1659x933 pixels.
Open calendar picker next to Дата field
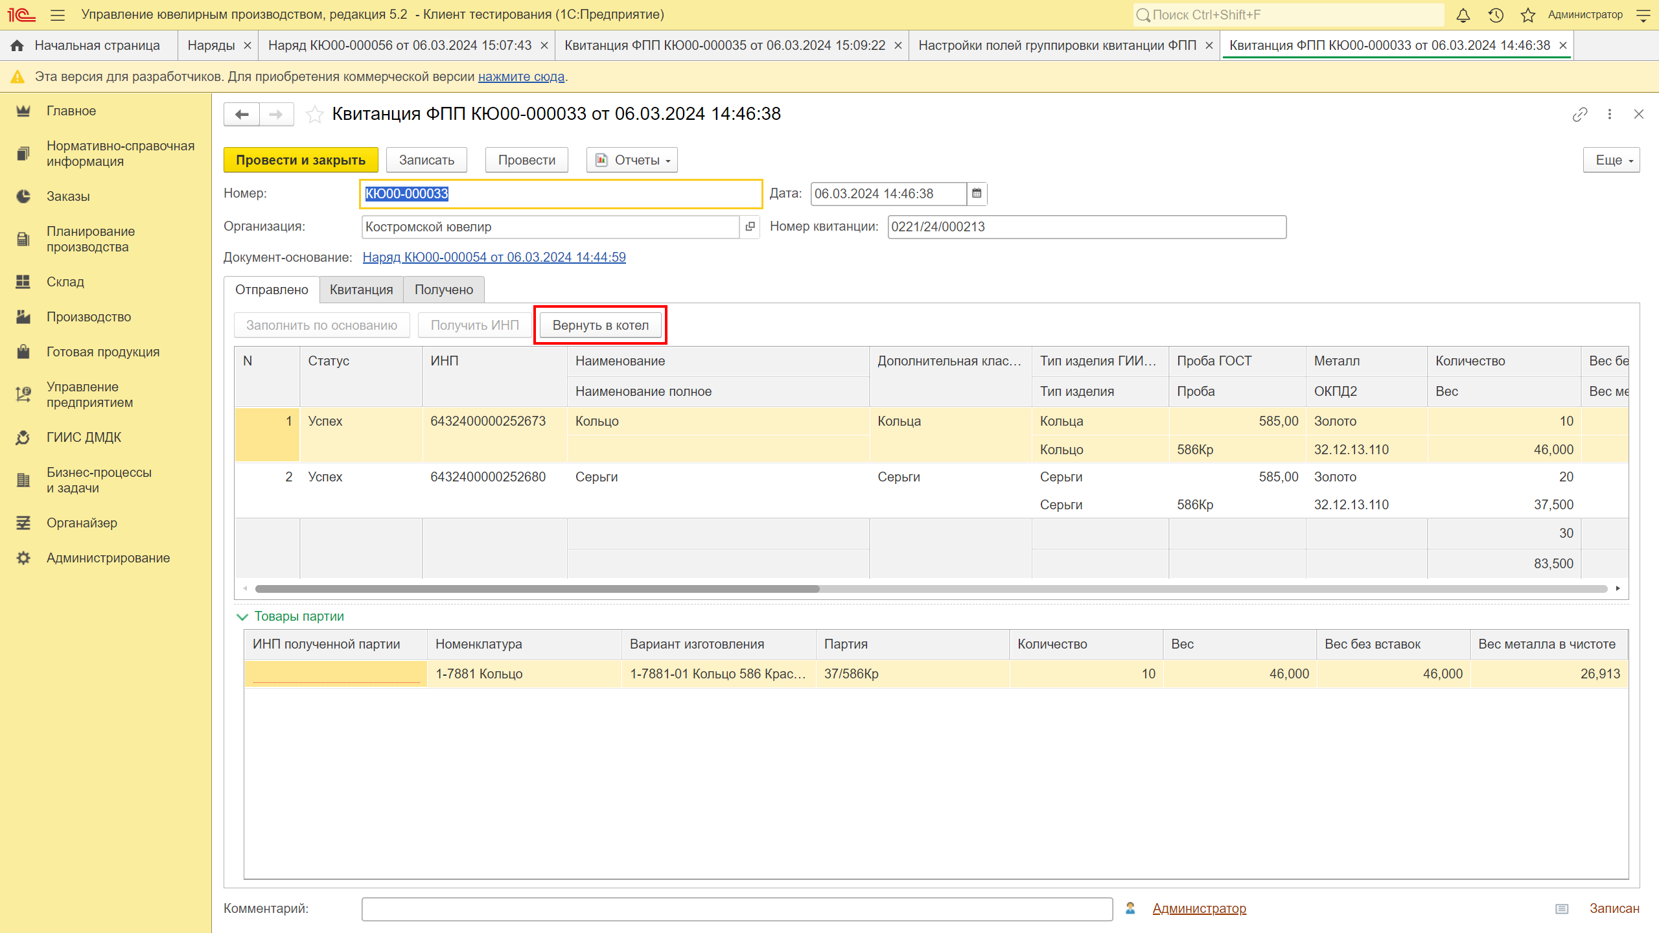[x=977, y=194]
